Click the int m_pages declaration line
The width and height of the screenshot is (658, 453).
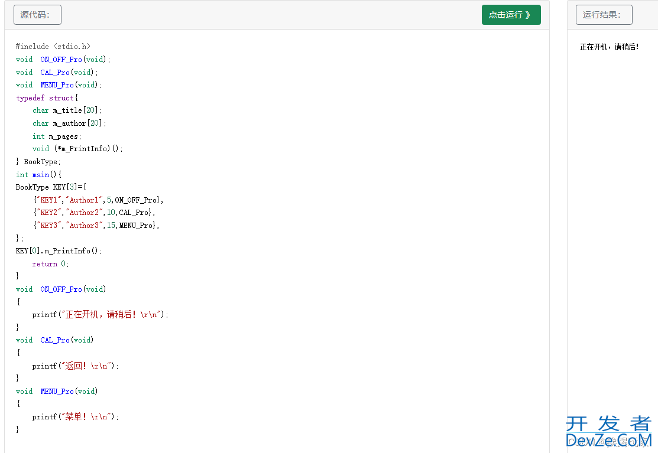57,136
